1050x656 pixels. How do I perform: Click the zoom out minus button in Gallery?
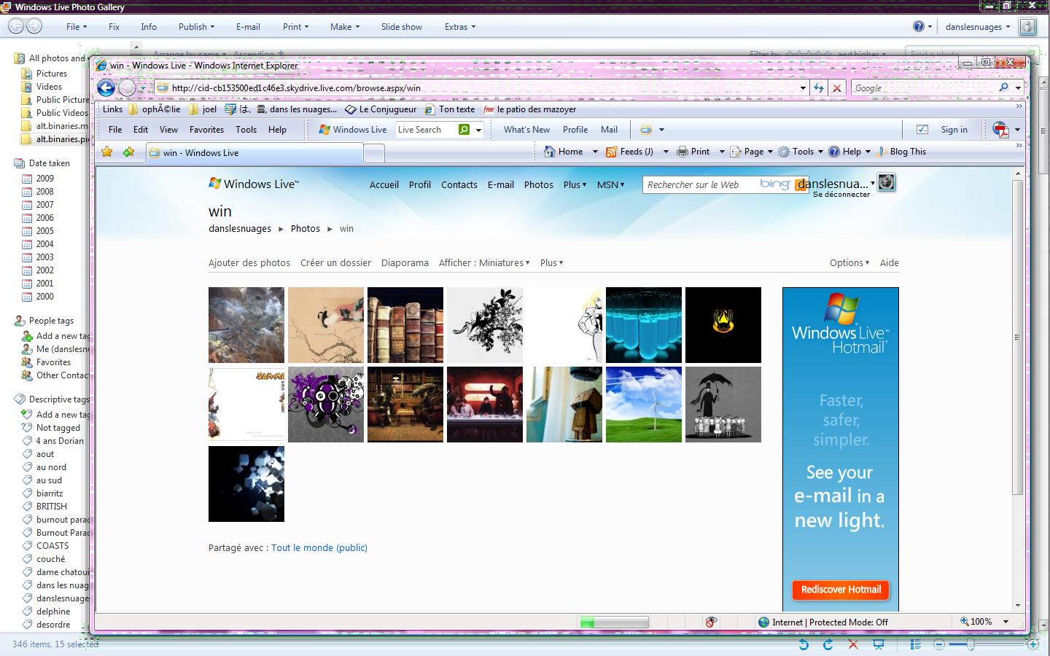coord(939,644)
